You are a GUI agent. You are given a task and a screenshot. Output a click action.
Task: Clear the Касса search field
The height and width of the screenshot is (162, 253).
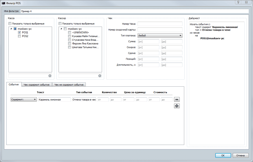tap(50, 76)
